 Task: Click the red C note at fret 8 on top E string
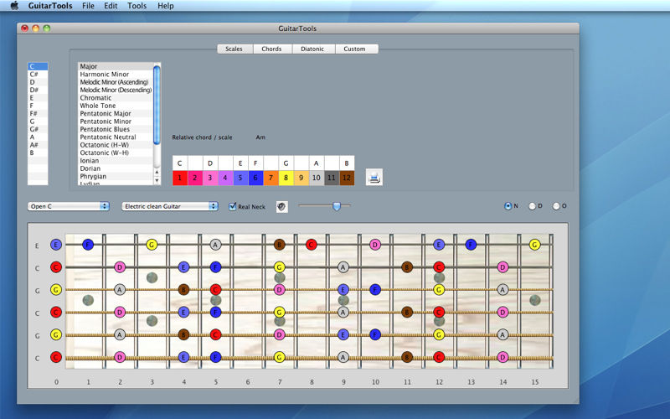tap(312, 245)
